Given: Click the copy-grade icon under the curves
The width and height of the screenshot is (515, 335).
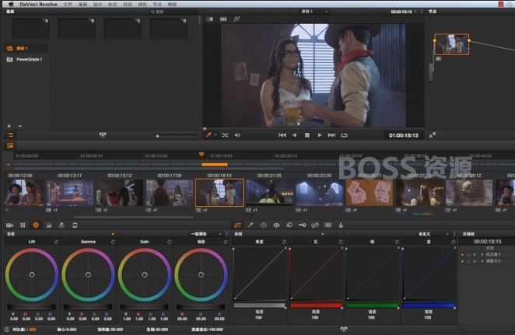Looking at the screenshot, I should click(344, 329).
